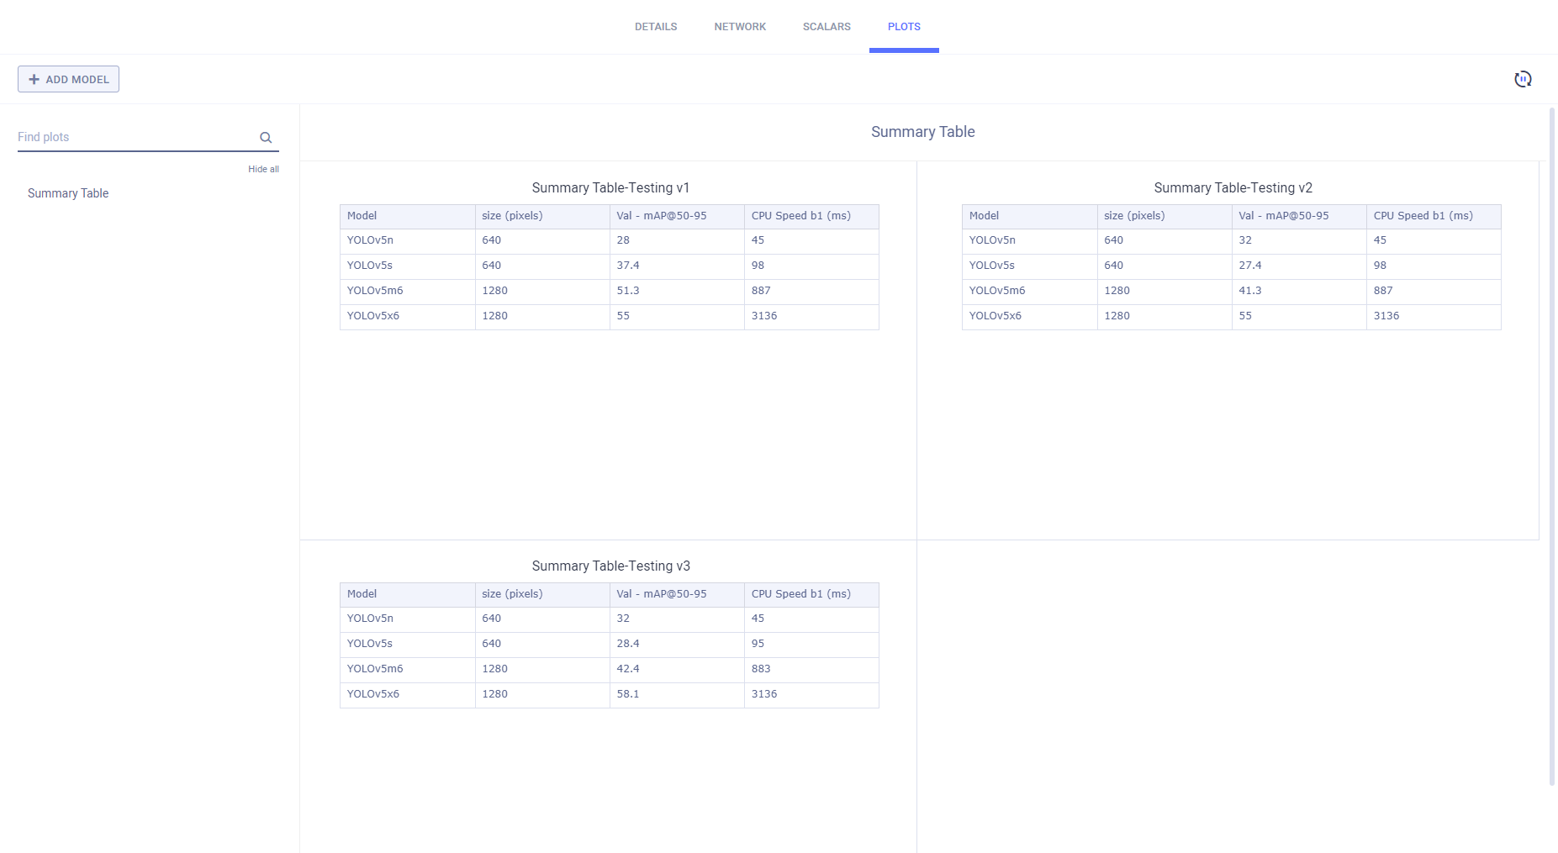Toggle Summary Table visibility in sidebar
Screen dimensions: 1558x853
[x=68, y=193]
